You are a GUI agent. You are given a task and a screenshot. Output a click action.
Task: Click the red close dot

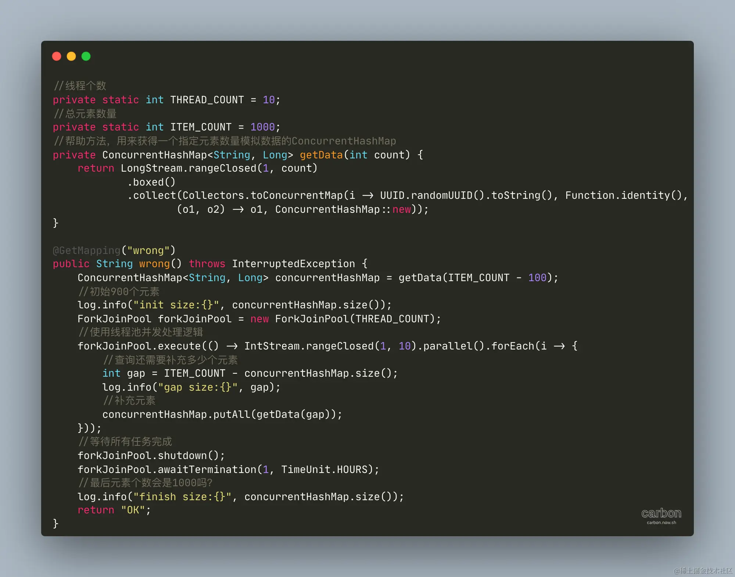(x=57, y=56)
